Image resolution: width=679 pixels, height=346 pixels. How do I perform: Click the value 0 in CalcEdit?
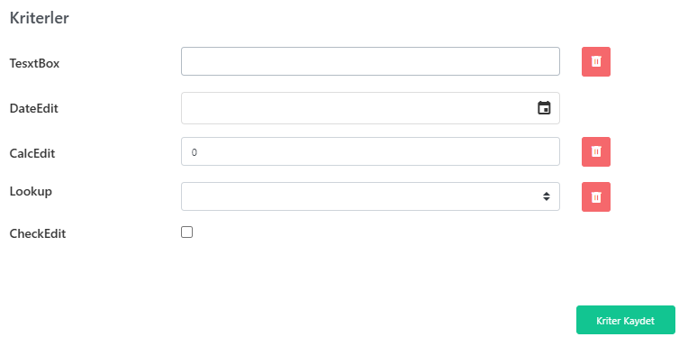pyautogui.click(x=194, y=152)
